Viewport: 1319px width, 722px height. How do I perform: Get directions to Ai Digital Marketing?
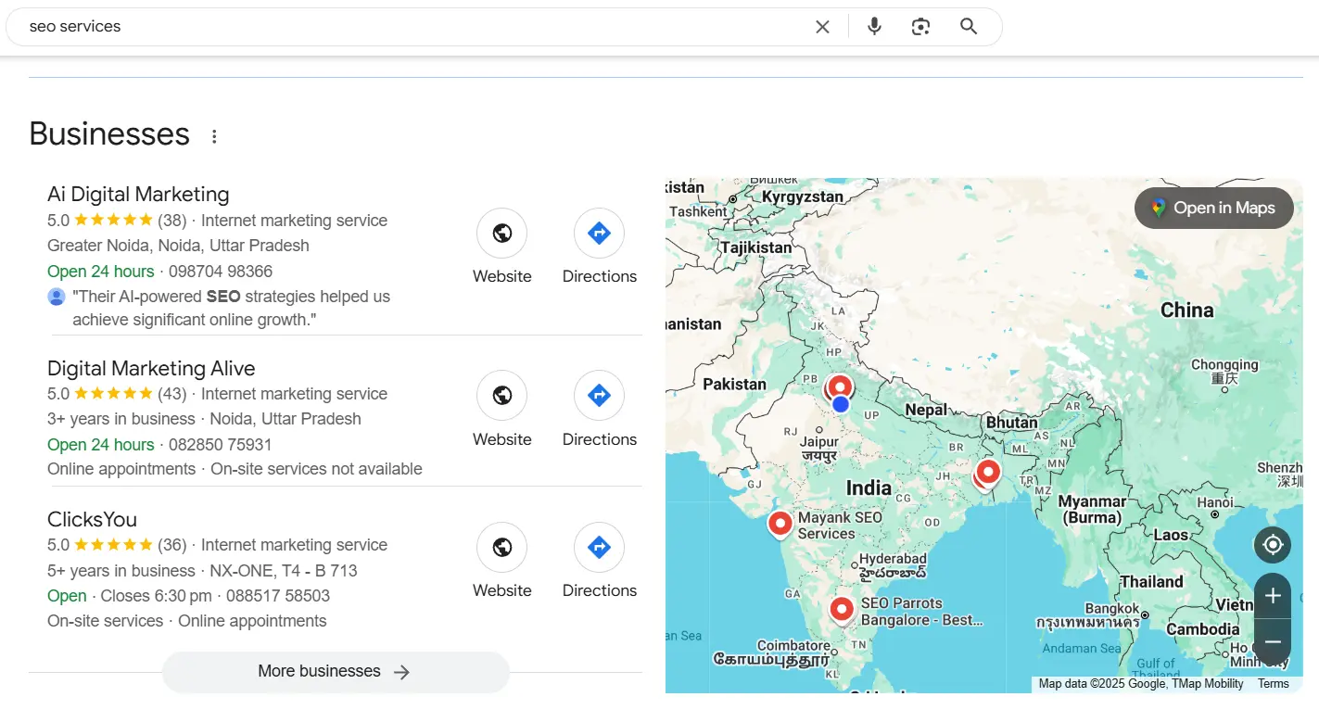click(x=600, y=233)
